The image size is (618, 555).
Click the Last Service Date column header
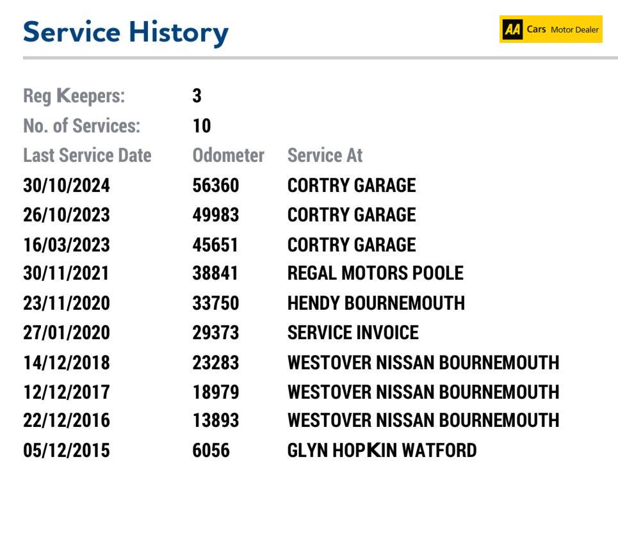click(87, 156)
